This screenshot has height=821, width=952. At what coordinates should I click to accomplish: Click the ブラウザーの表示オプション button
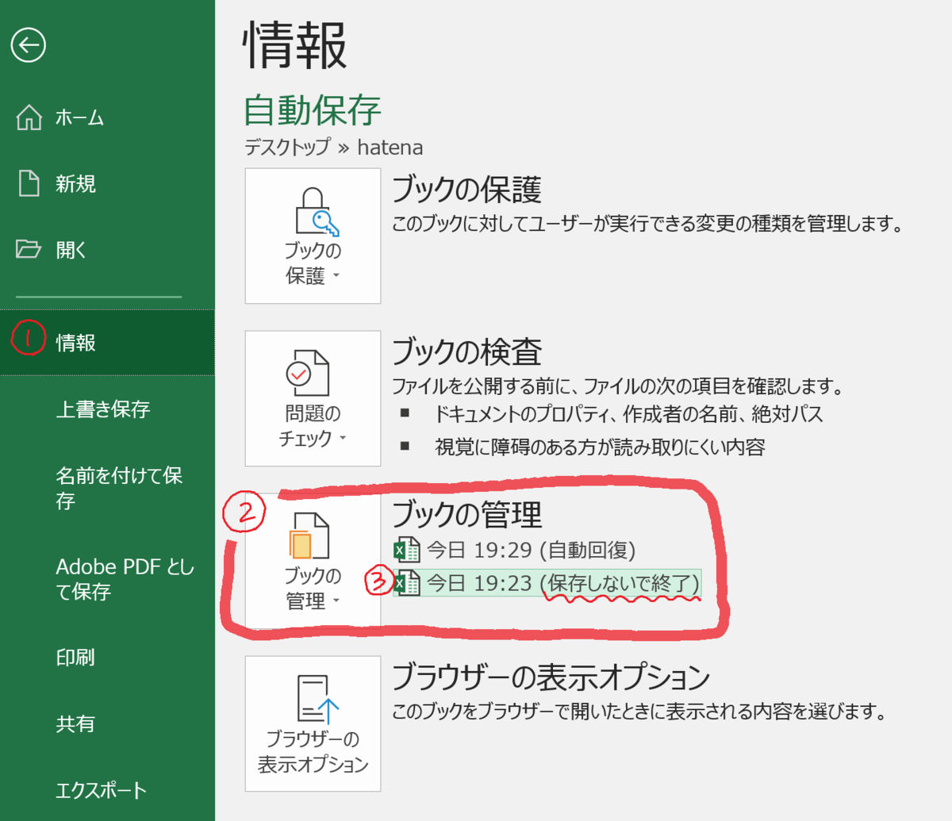pyautogui.click(x=313, y=723)
